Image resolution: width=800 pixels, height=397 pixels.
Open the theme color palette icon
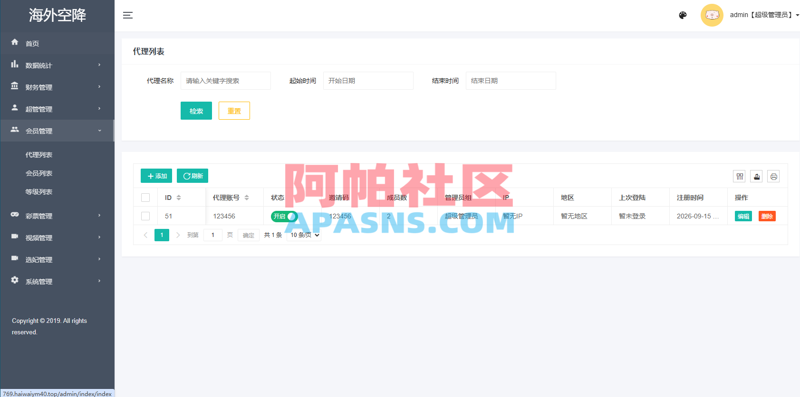683,15
